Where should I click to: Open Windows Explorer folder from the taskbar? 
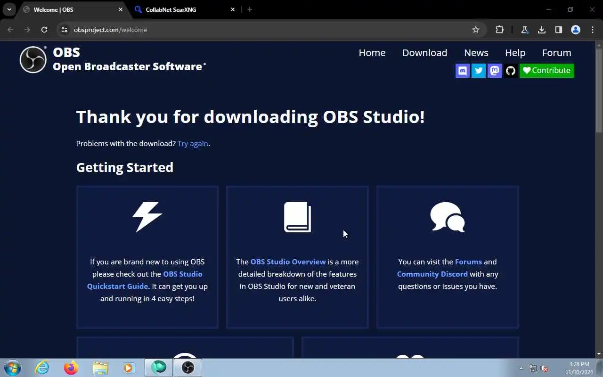click(100, 368)
